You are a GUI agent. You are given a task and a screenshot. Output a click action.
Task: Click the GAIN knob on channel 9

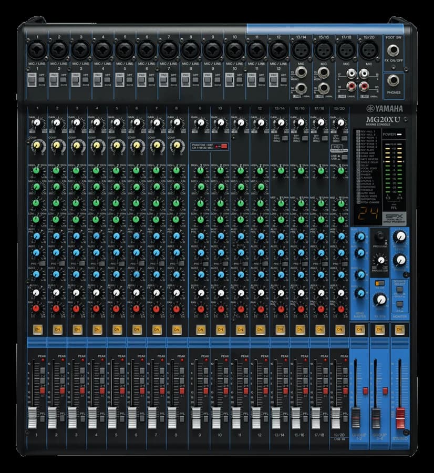200,123
